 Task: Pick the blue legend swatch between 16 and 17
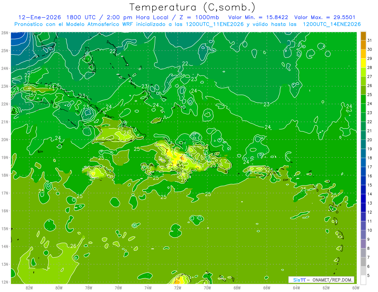[x=363, y=171]
